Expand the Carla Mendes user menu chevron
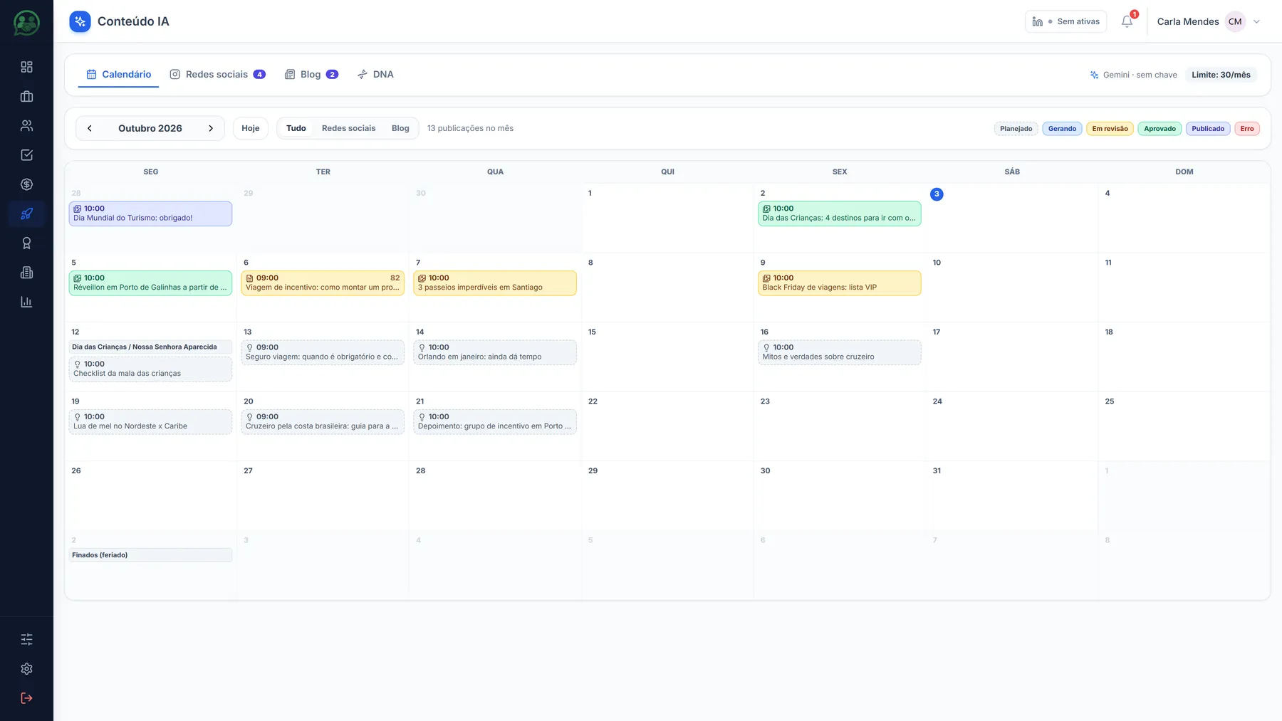Viewport: 1282px width, 721px height. [1256, 21]
